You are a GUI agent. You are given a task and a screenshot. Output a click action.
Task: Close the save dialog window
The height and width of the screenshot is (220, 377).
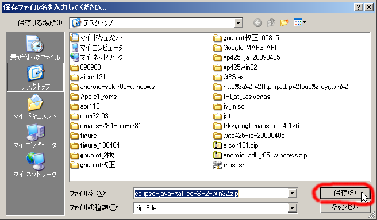pos(369,7)
